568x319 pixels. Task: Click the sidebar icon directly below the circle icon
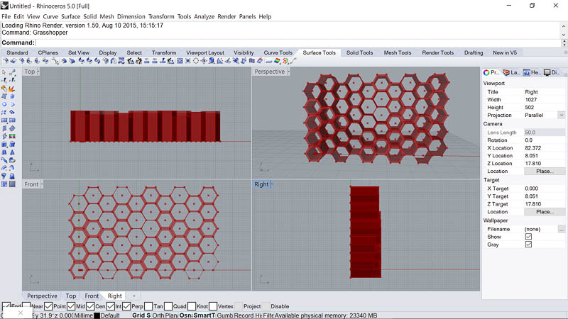tap(4, 112)
